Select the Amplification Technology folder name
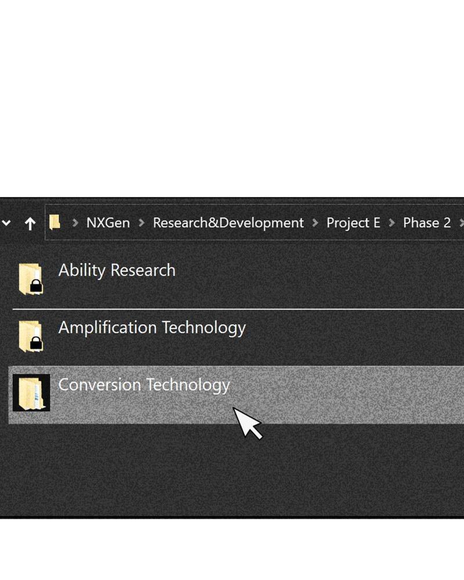 (152, 328)
